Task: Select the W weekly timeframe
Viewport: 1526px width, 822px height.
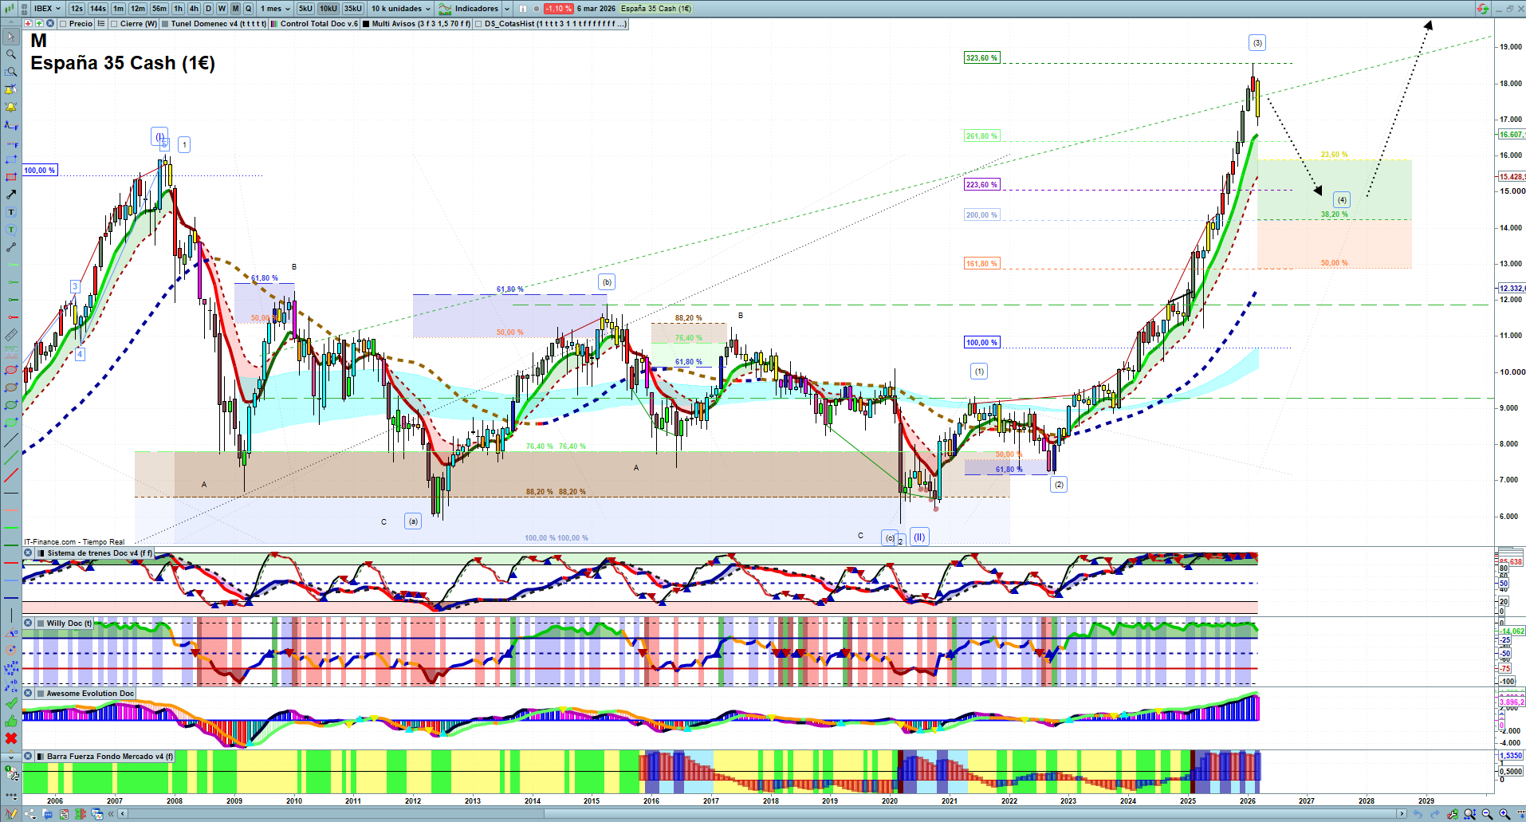Action: [222, 9]
